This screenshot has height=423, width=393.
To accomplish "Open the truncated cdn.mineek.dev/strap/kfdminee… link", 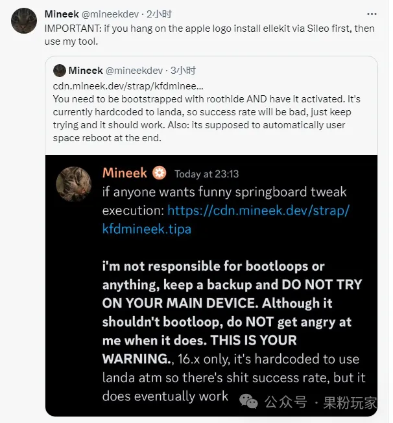I will click(128, 86).
